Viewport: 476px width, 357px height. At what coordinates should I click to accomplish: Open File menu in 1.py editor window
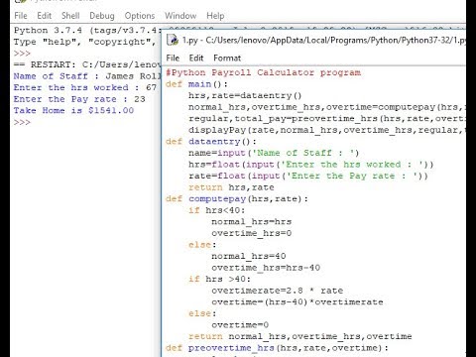click(x=173, y=59)
